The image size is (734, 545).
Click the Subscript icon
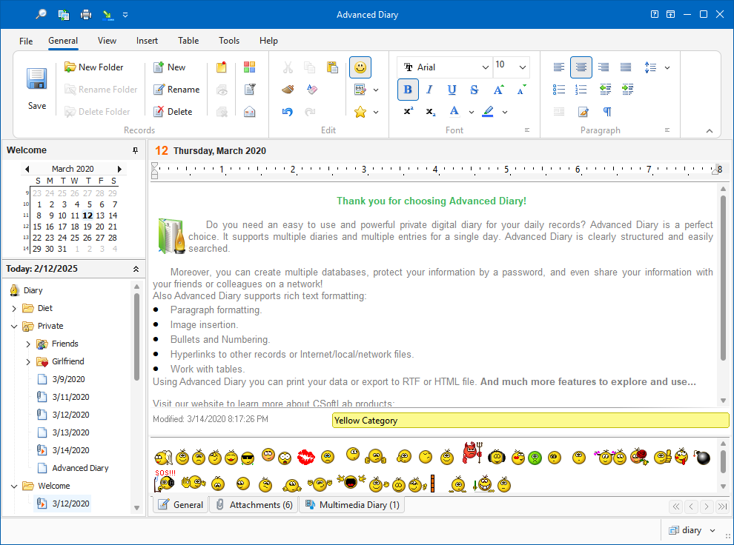click(431, 112)
